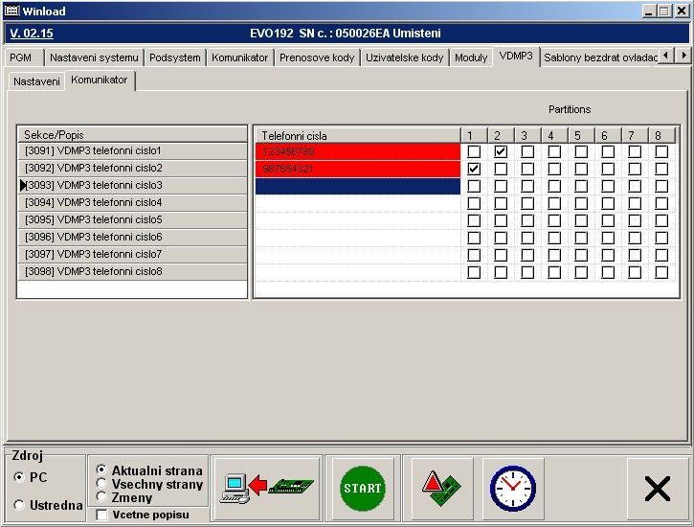Uncheck partition 1 for telefonni cislo2
The width and height of the screenshot is (694, 527).
(474, 169)
